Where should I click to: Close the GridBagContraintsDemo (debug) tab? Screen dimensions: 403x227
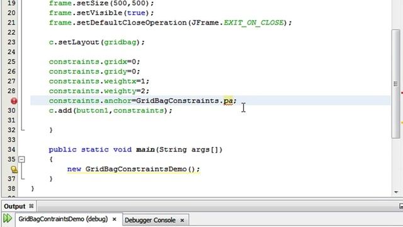coord(115,219)
